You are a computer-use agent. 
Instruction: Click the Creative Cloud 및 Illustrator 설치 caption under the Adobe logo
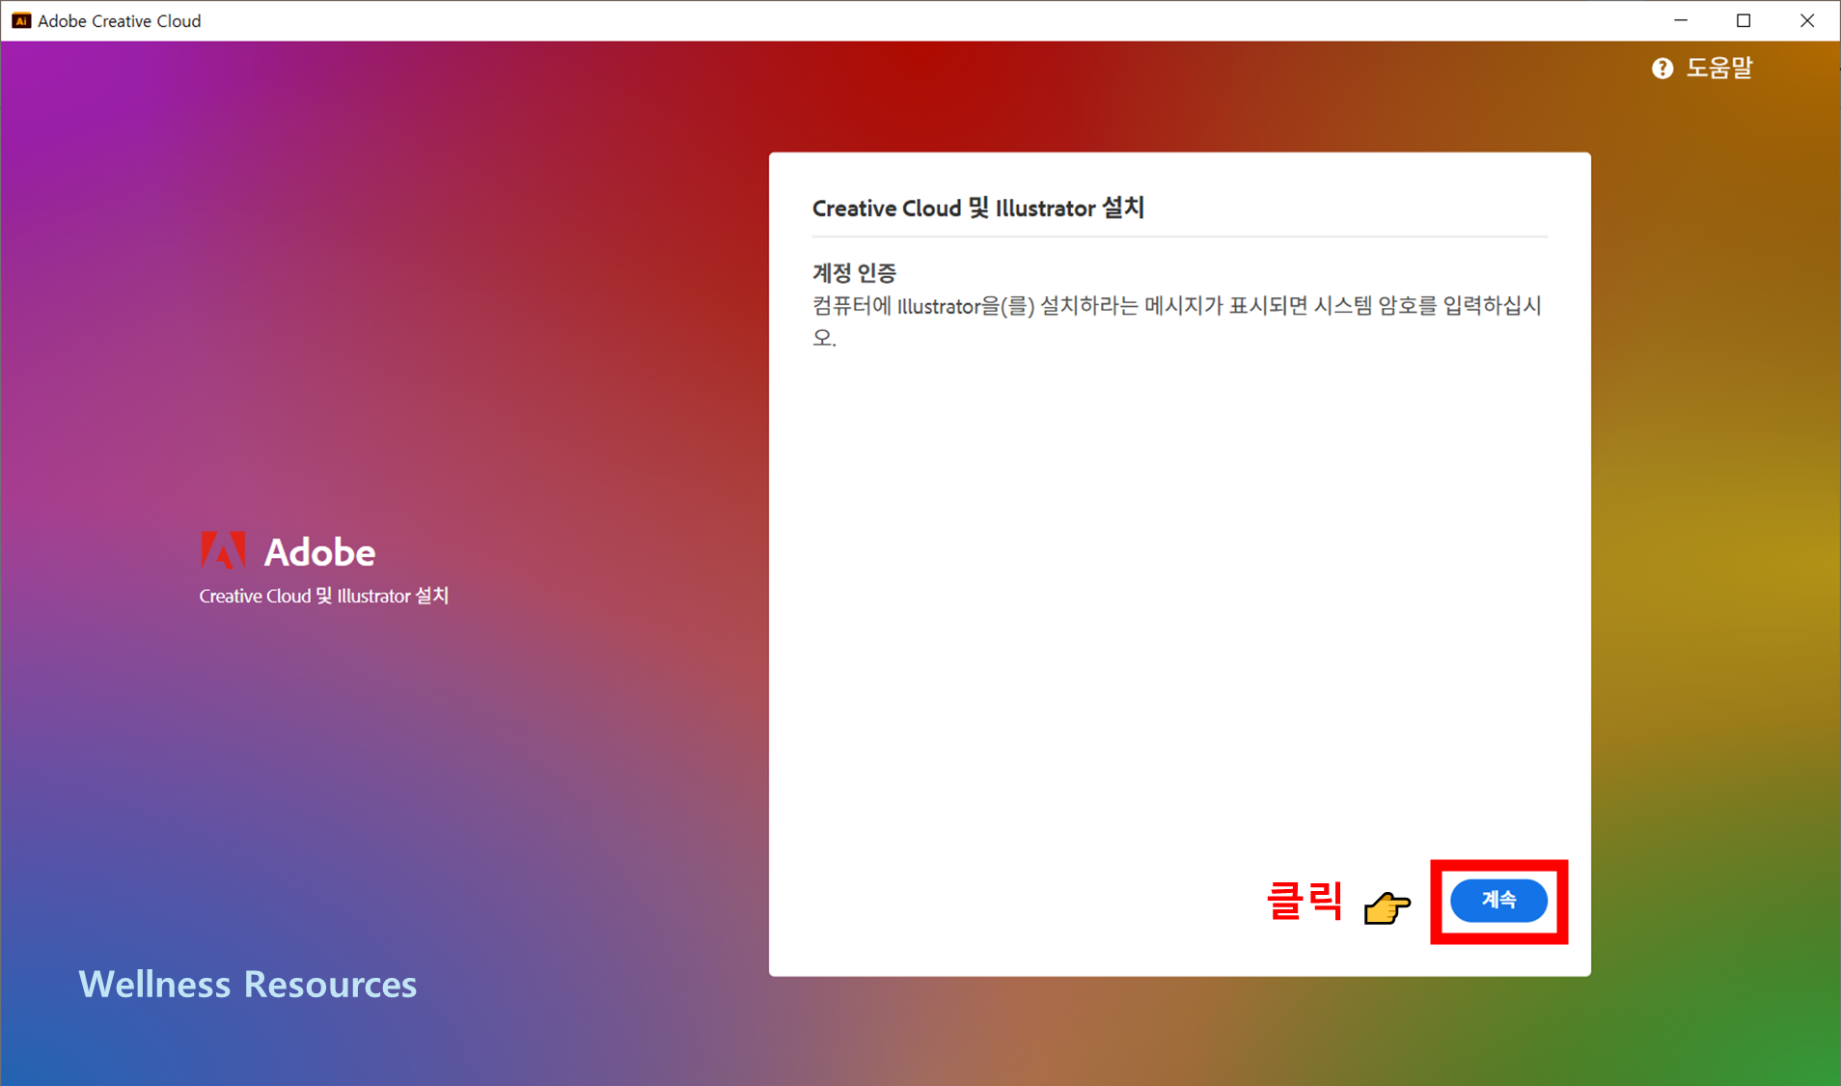click(324, 596)
